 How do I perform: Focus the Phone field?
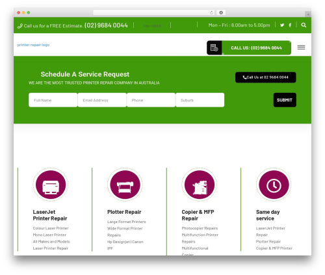pos(151,100)
